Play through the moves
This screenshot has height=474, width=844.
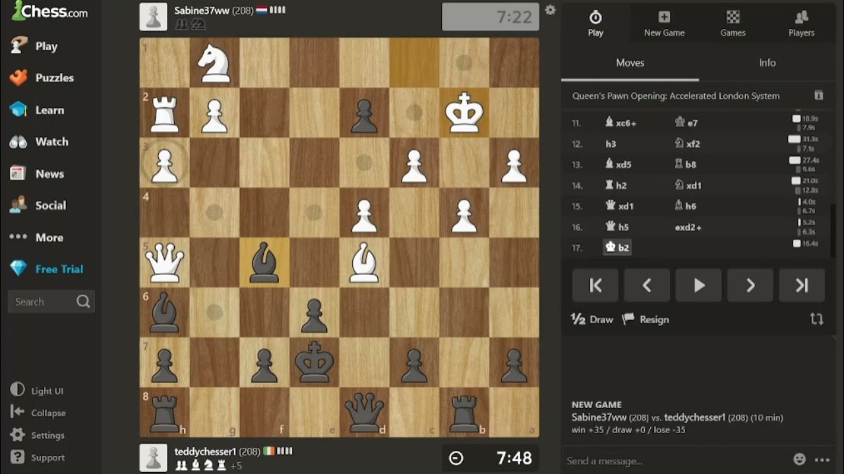698,285
